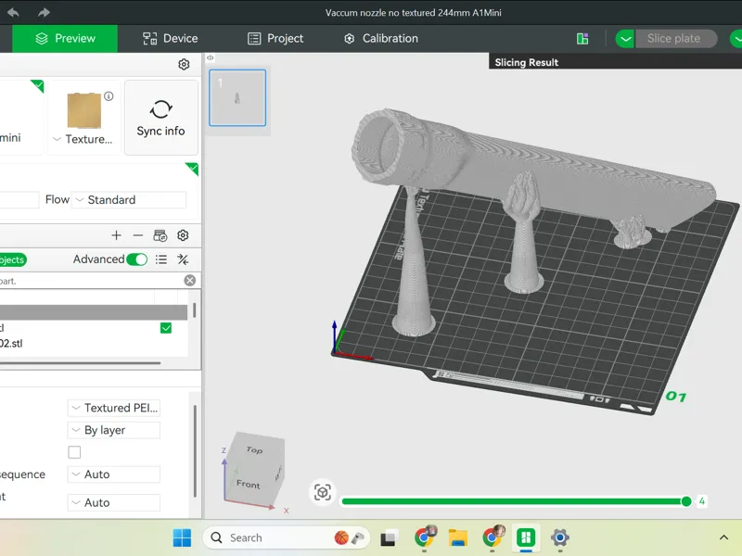This screenshot has height=556, width=742.
Task: Click the process settings vertical scrollbar
Action: (x=195, y=451)
